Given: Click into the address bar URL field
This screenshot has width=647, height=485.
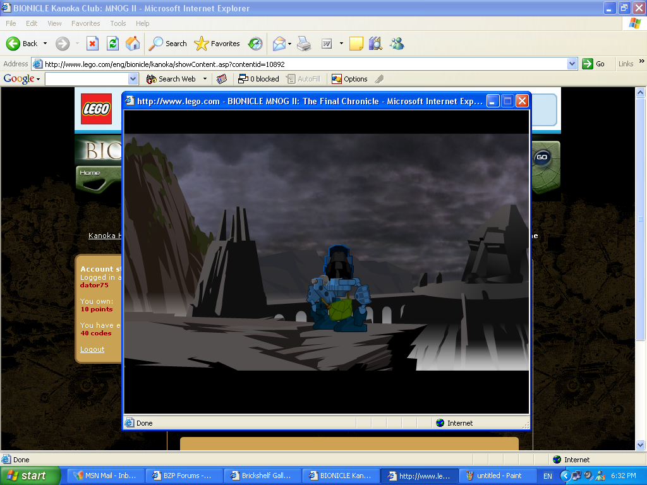Looking at the screenshot, I should click(305, 64).
